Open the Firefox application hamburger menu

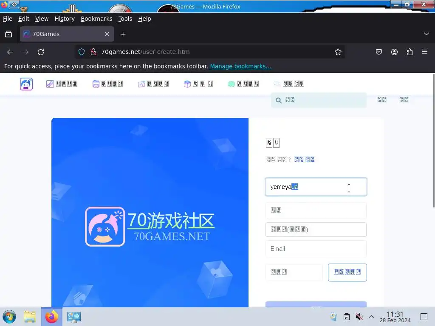[x=425, y=52]
